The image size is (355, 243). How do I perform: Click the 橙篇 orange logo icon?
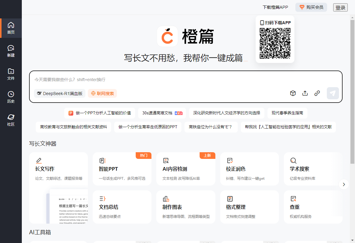[x=167, y=36]
